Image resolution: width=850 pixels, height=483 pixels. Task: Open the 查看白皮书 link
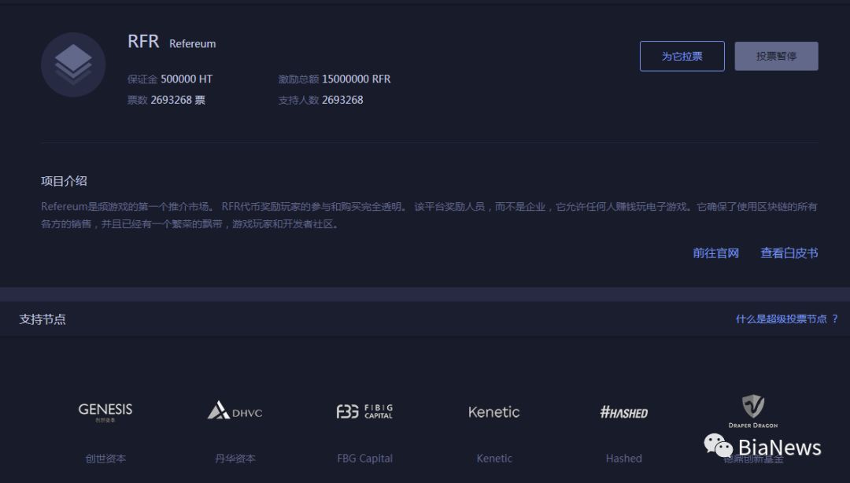789,253
